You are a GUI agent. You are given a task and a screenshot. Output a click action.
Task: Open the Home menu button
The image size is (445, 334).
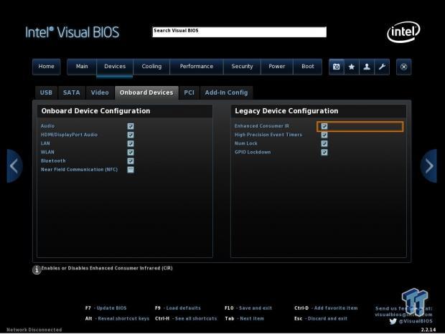pos(46,67)
